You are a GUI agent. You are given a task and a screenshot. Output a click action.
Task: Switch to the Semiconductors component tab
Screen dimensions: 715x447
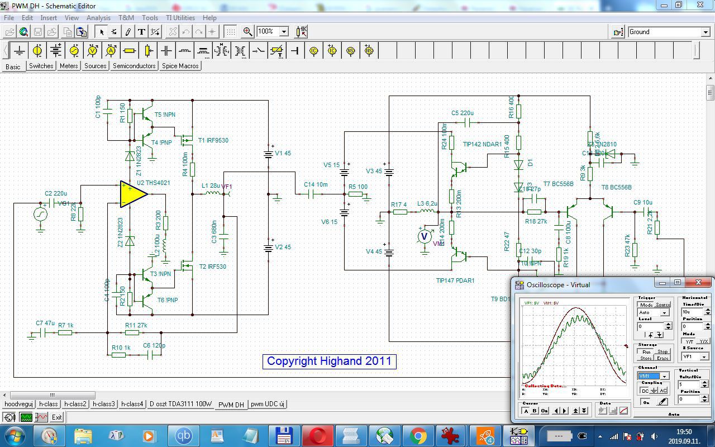pos(134,66)
